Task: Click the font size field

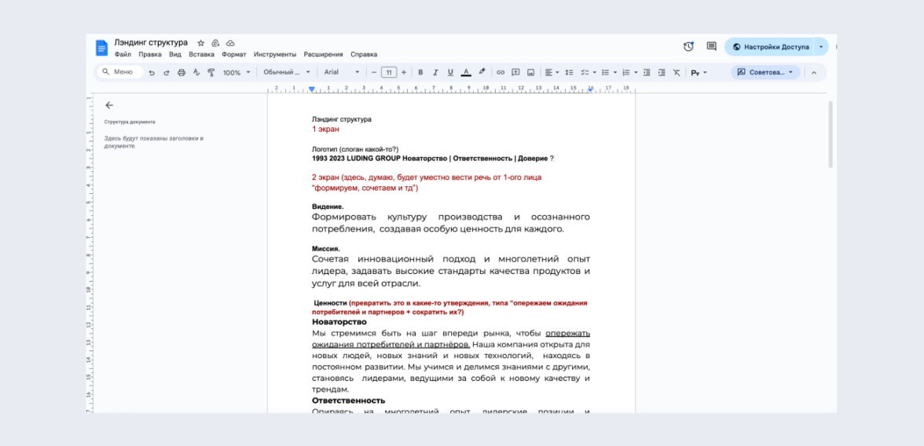Action: point(388,72)
